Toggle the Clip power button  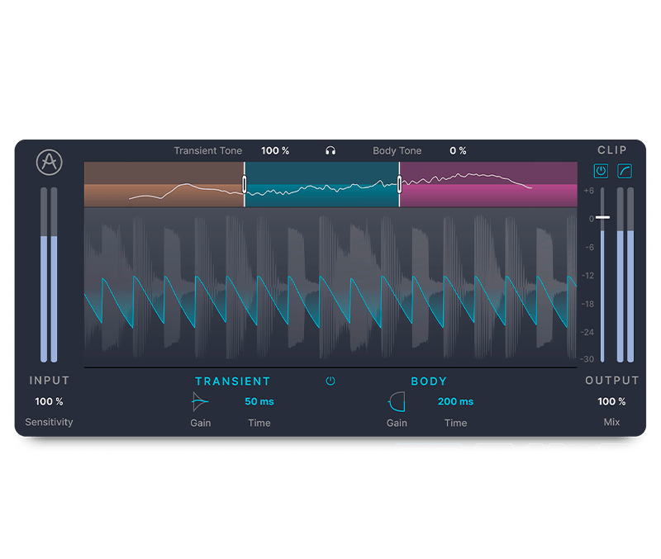click(601, 171)
